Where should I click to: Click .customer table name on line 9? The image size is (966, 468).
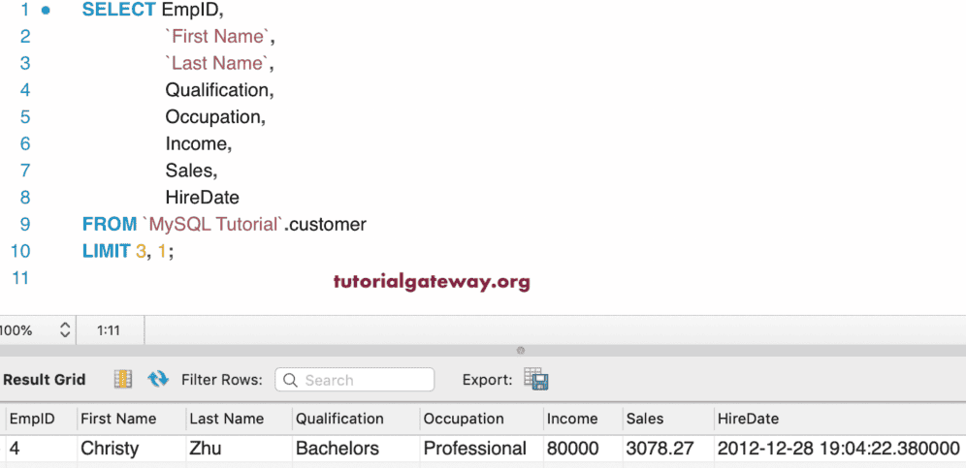(325, 224)
